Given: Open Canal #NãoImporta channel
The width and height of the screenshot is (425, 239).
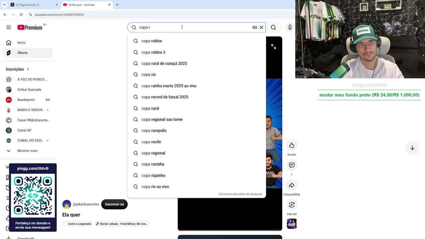Looking at the screenshot, I should point(28,120).
